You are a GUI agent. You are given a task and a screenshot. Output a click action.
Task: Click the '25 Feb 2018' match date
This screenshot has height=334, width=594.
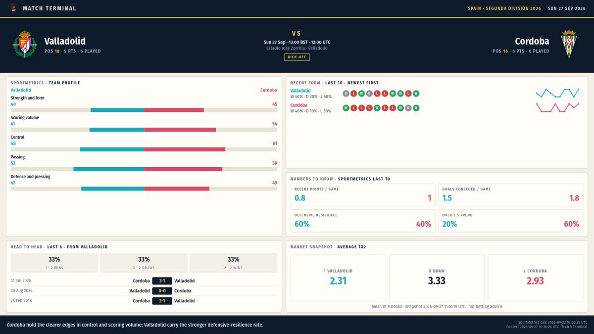click(x=22, y=300)
